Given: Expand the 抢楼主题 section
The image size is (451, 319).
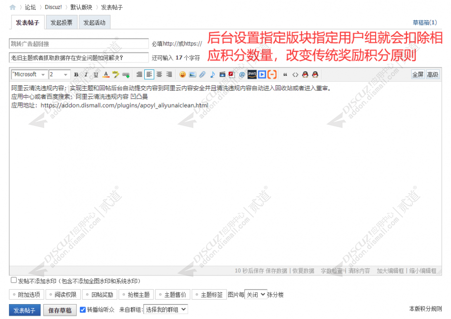Looking at the screenshot, I should [136, 295].
